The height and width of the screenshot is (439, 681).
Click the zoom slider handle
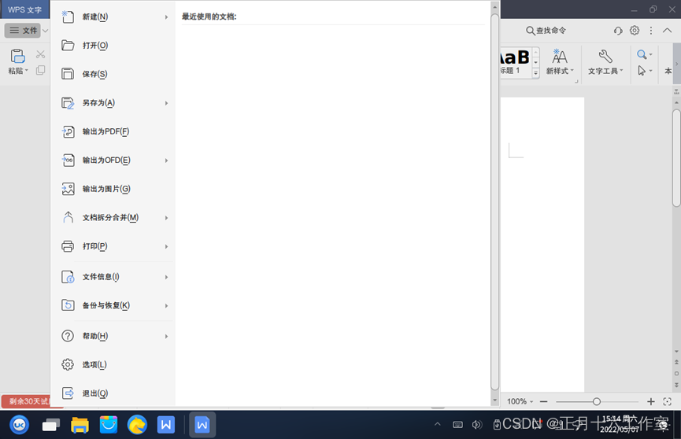tap(597, 401)
